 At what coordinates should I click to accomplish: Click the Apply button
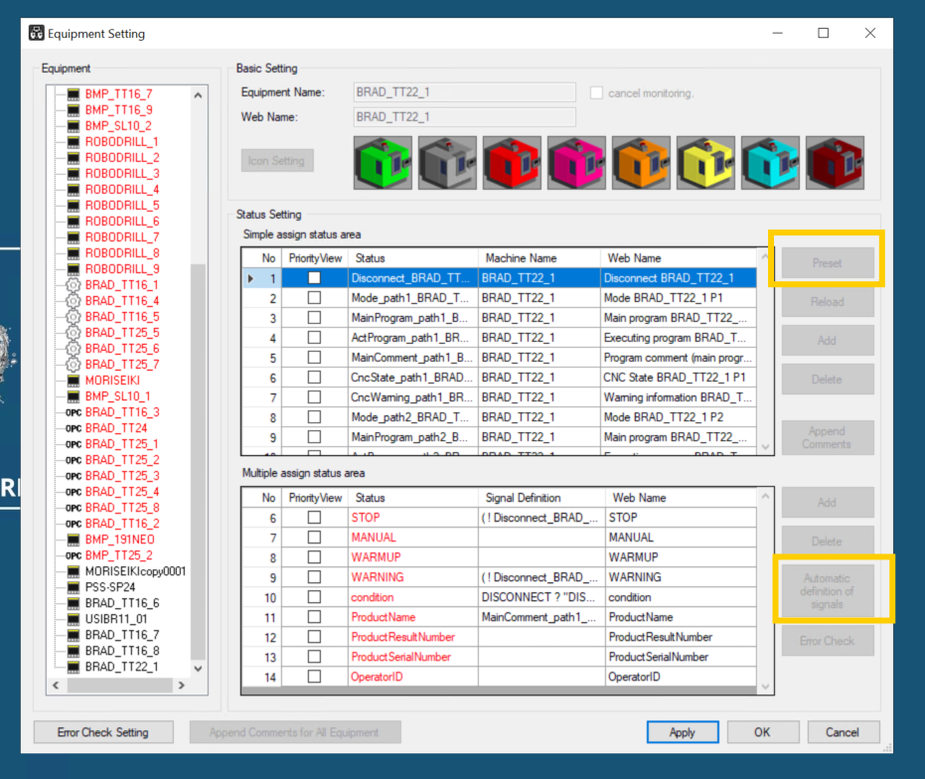point(683,732)
